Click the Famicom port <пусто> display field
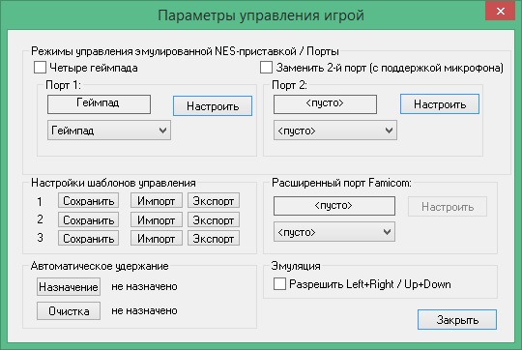The width and height of the screenshot is (522, 350). tap(334, 206)
